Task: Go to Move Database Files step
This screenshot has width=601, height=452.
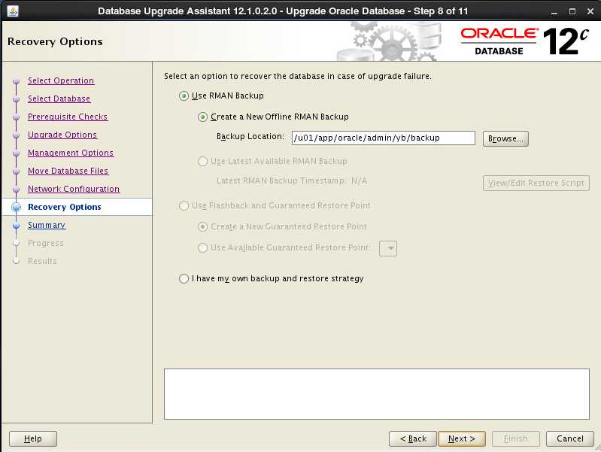Action: [68, 171]
